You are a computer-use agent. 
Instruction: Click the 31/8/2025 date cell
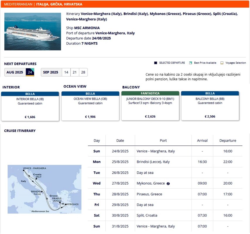tap(120, 226)
